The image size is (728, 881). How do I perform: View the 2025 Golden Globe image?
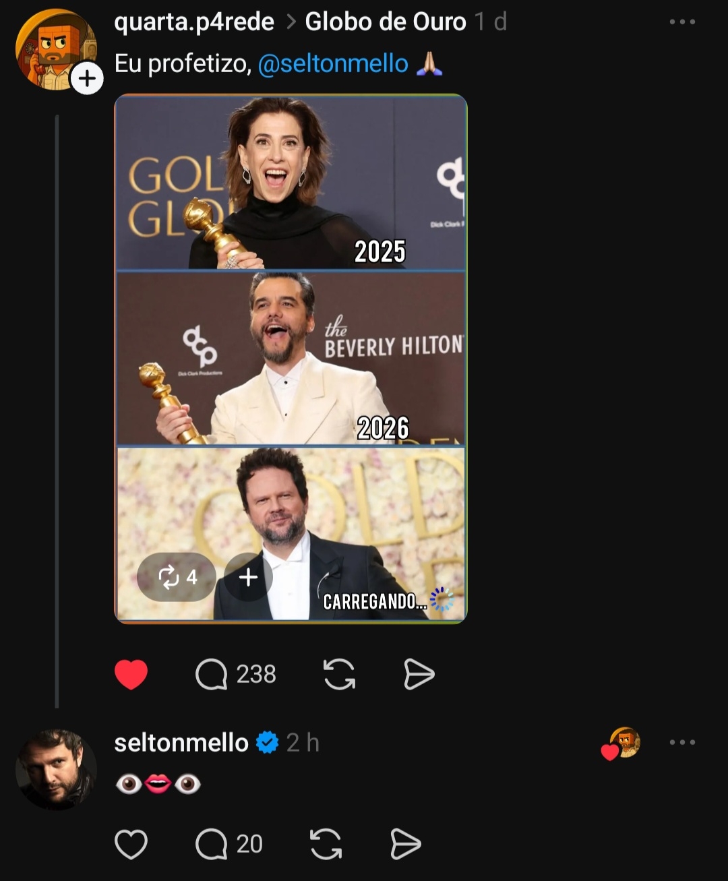(x=291, y=183)
